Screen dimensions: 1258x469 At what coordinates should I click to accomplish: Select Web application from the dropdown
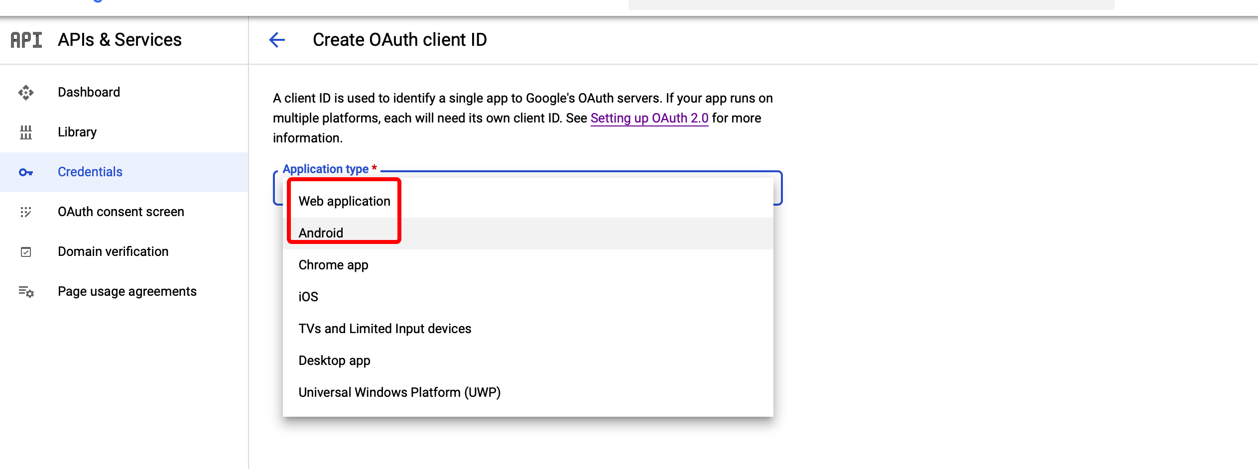[x=344, y=201]
